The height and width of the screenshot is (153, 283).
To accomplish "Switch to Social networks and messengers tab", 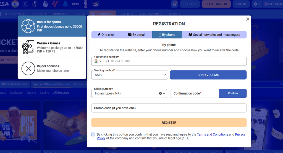I will [214, 35].
